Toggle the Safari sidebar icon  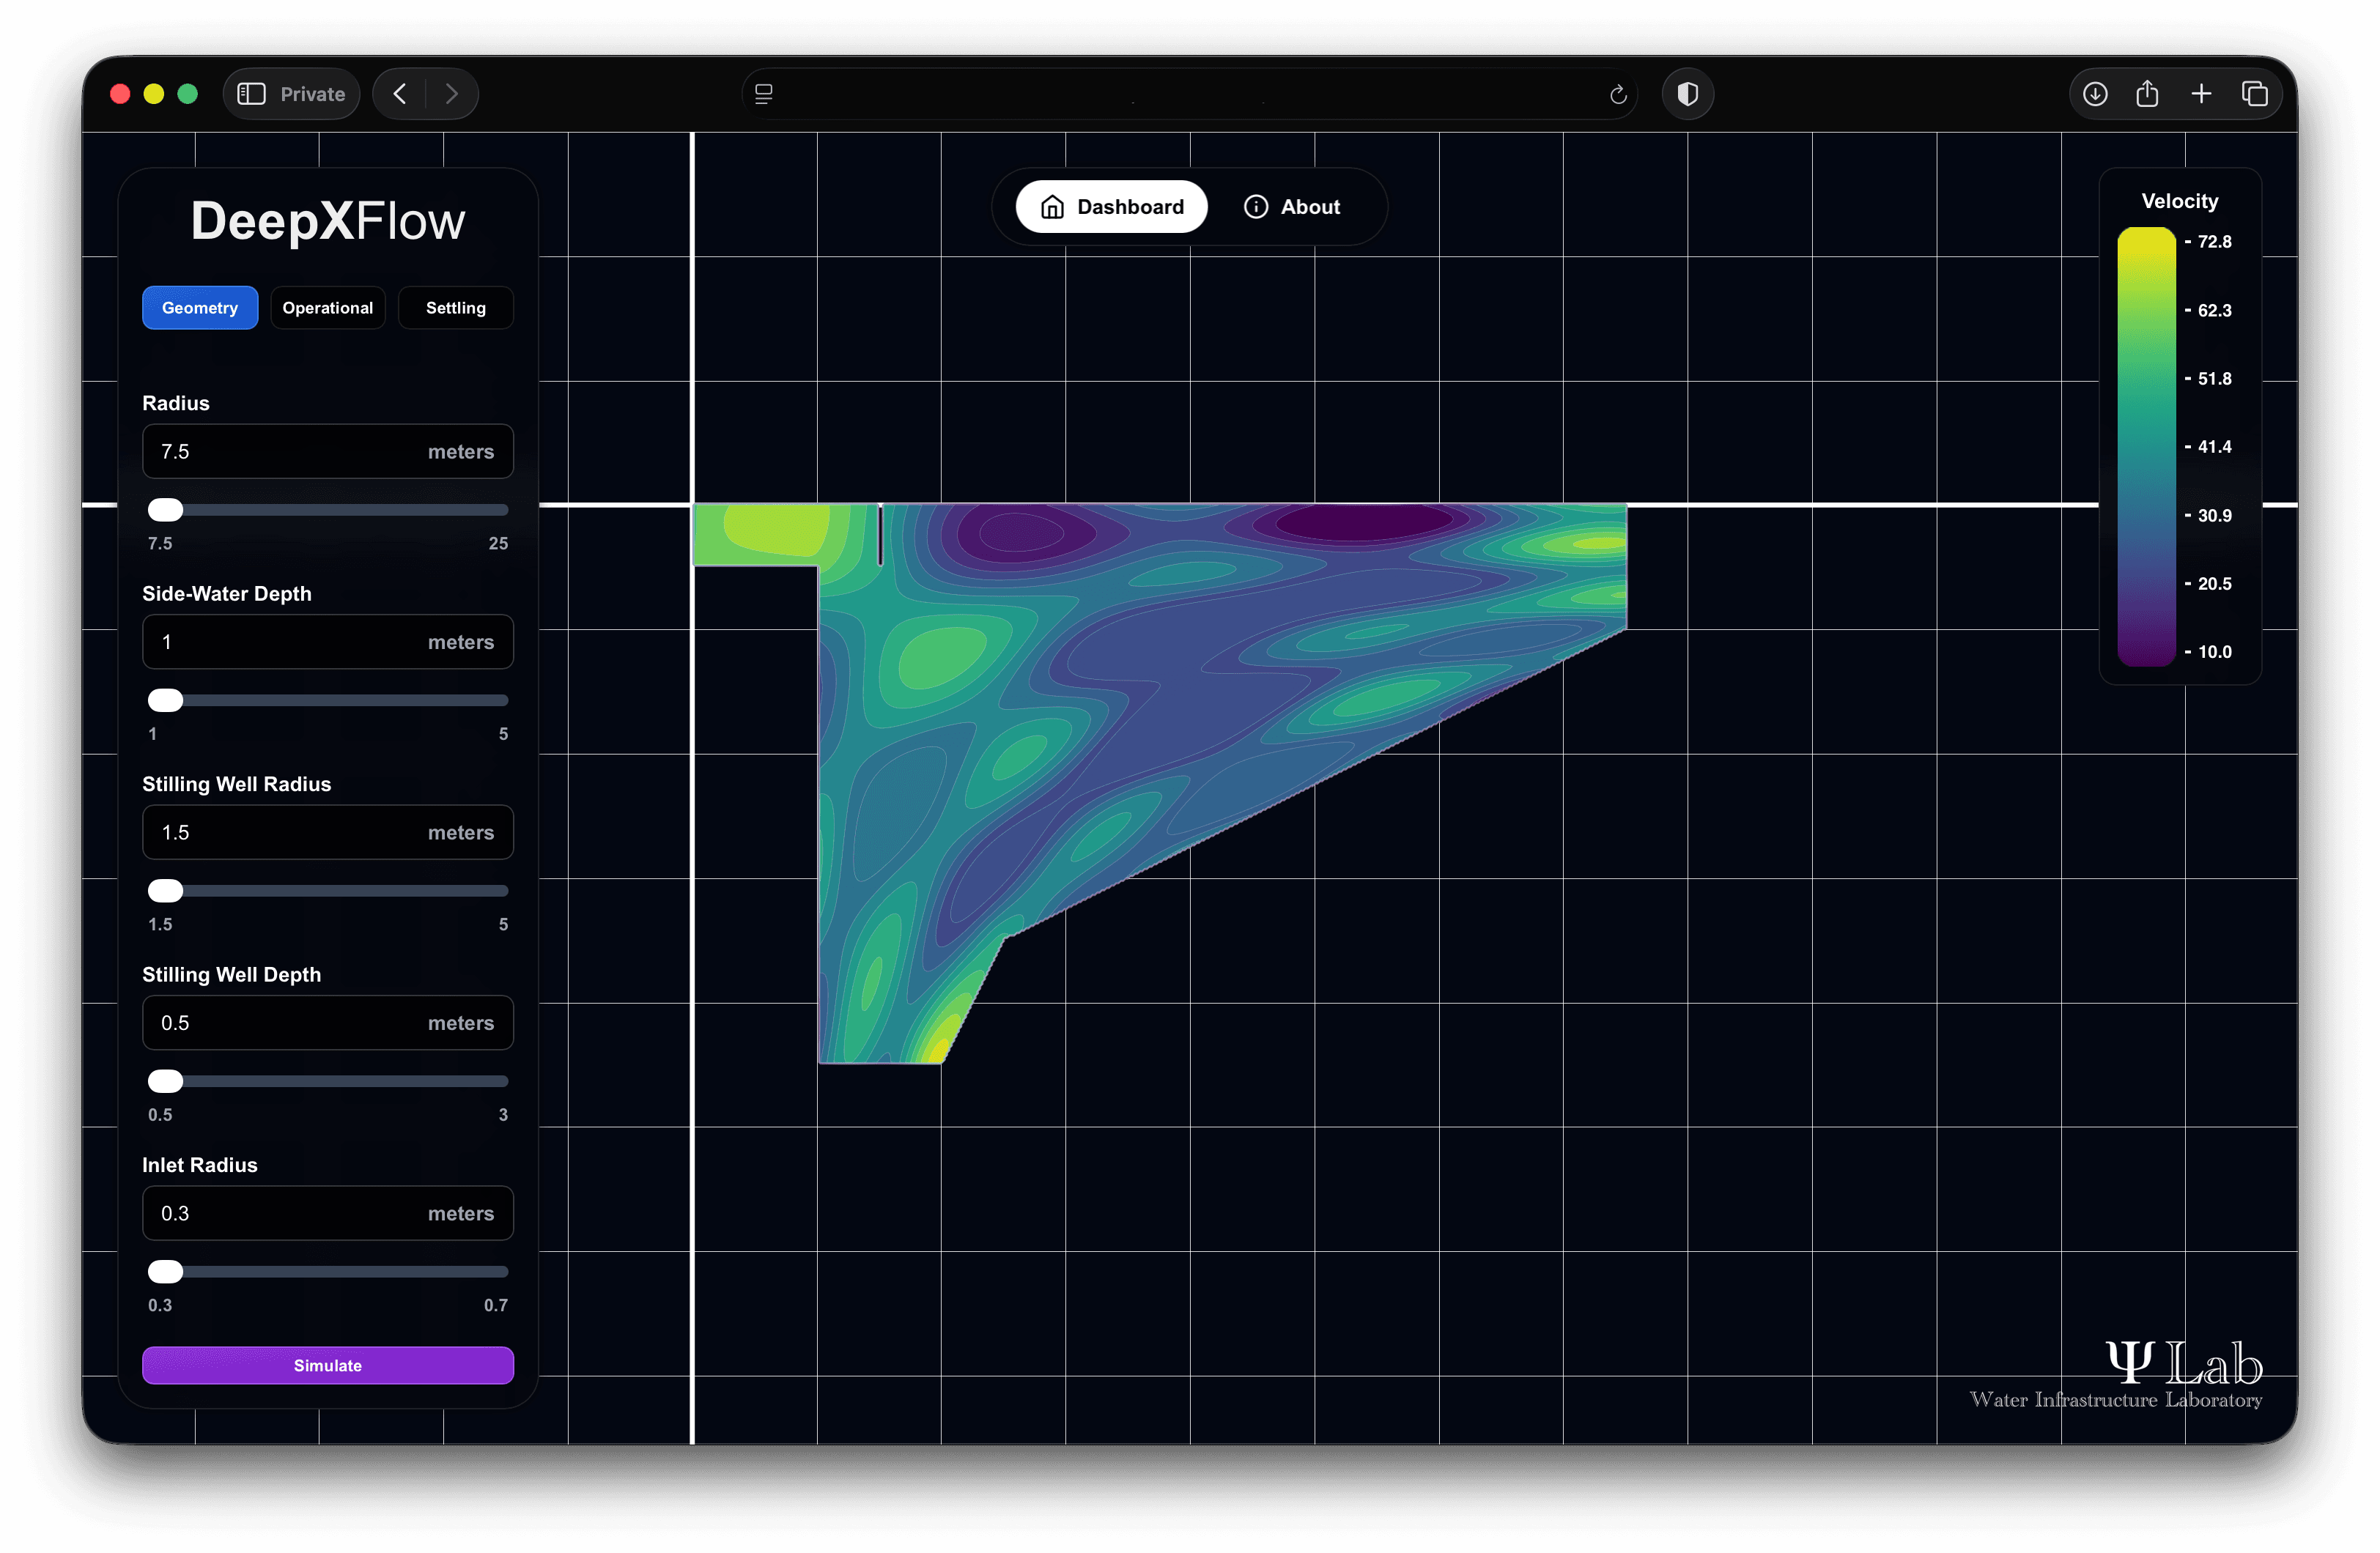pos(251,94)
